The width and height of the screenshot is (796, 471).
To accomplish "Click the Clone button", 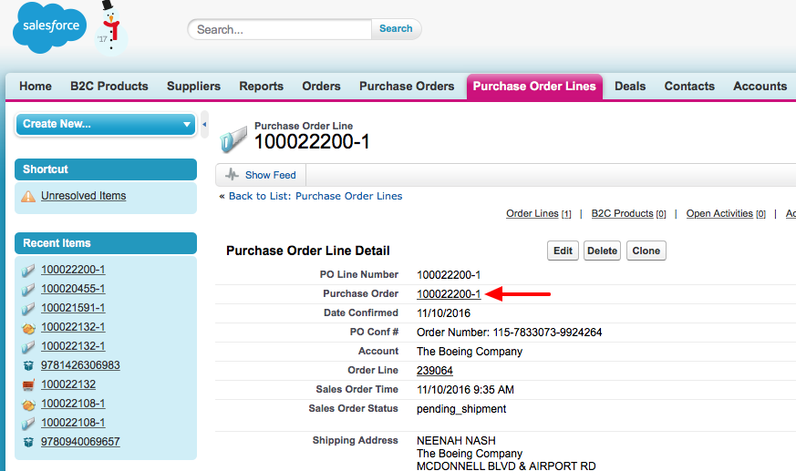I will (x=646, y=251).
